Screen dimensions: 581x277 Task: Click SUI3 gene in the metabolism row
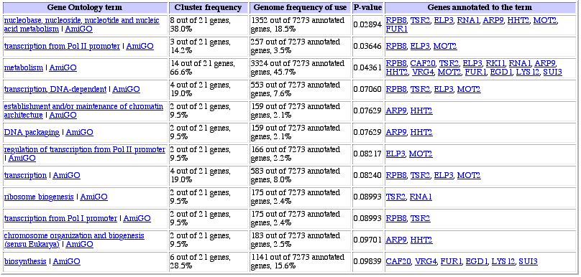tap(552, 72)
